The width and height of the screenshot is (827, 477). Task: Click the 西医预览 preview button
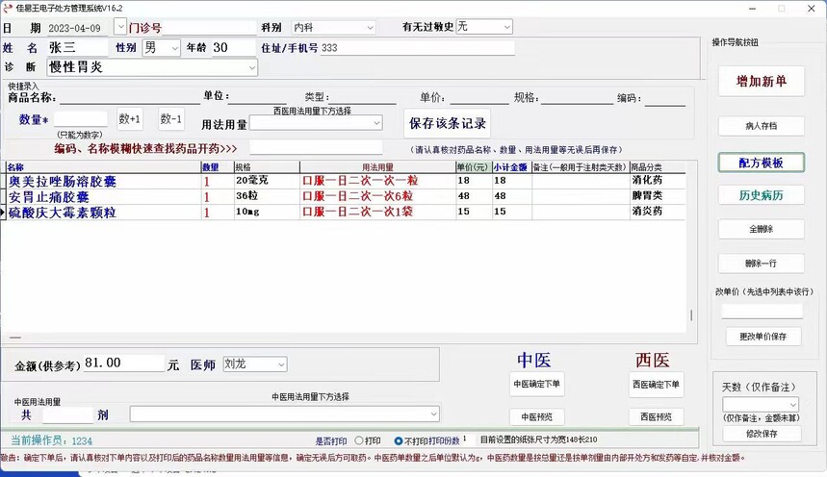point(657,417)
